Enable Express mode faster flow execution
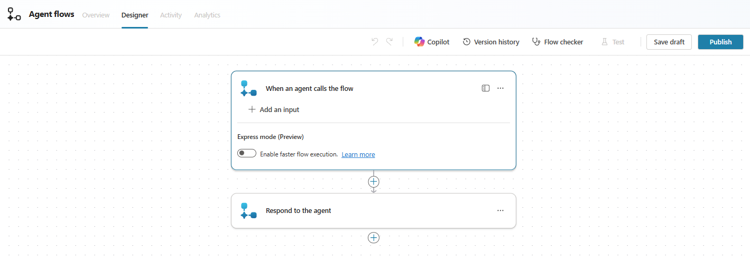750x260 pixels. coord(247,153)
